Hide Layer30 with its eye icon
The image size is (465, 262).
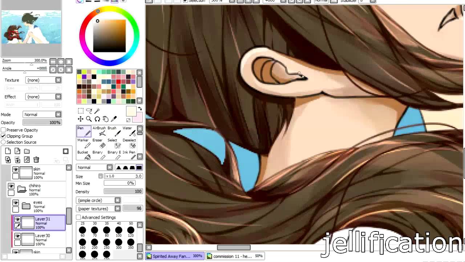tap(17, 236)
